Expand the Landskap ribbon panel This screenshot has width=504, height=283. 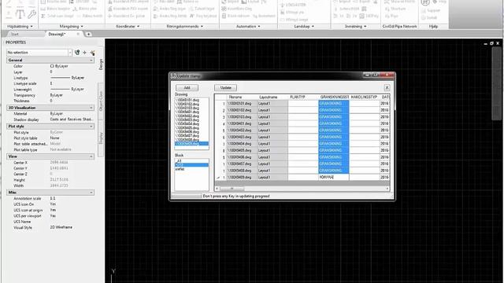[x=304, y=26]
